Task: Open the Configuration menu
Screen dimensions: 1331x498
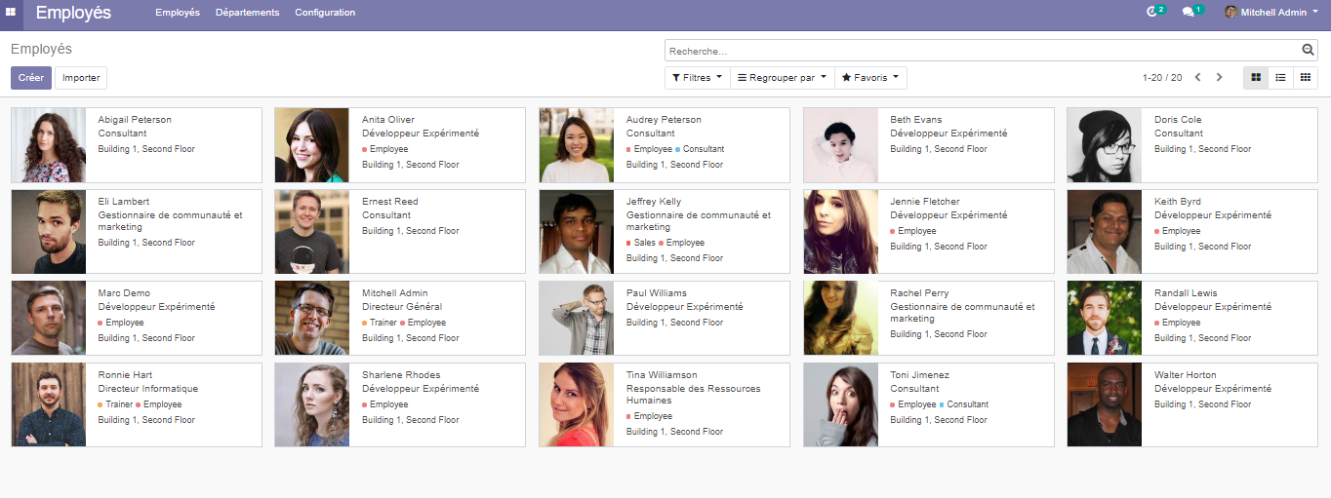Action: 325,13
